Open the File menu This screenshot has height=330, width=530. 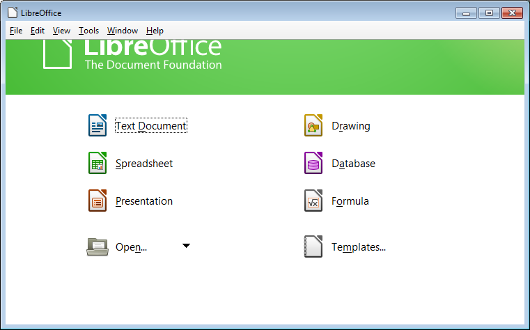click(16, 31)
